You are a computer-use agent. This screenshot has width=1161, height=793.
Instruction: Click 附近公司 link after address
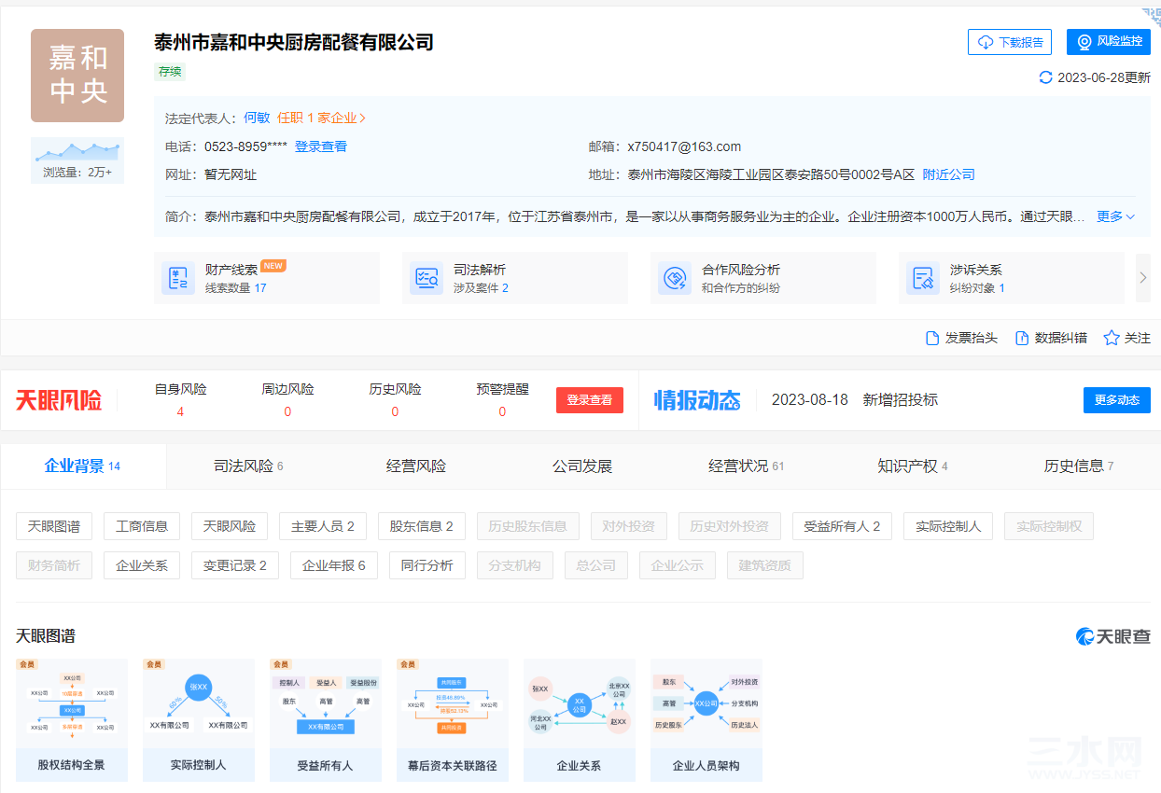(x=948, y=174)
